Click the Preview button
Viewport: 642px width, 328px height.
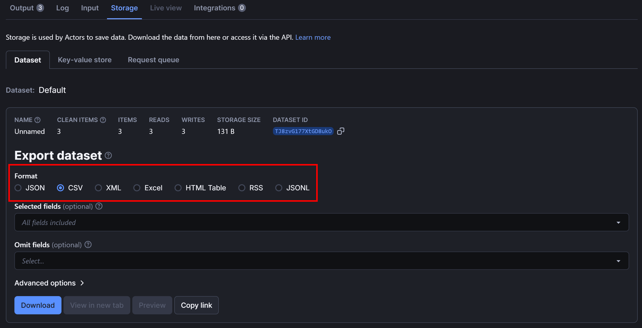(x=152, y=305)
